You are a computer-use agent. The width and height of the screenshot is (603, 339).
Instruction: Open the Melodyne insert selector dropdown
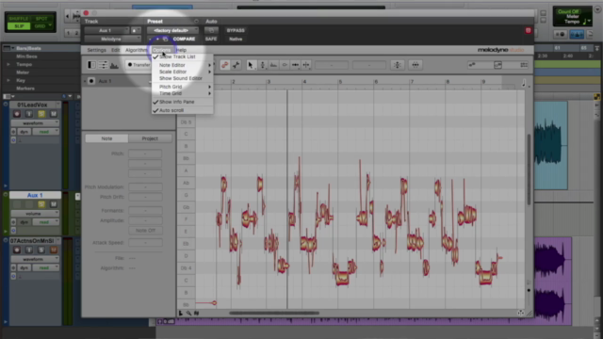point(112,39)
